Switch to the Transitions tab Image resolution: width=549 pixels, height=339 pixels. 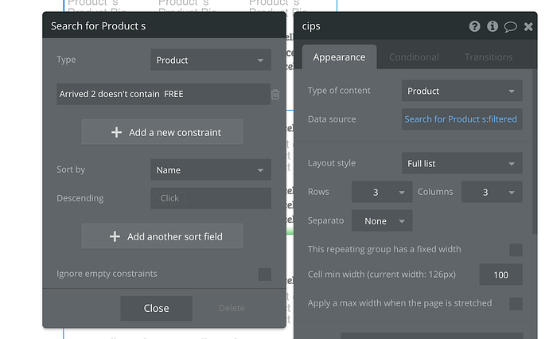point(489,57)
